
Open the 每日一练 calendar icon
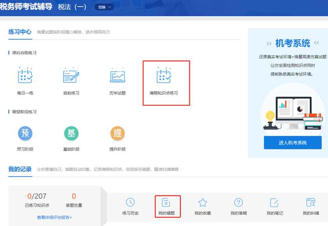[25, 75]
